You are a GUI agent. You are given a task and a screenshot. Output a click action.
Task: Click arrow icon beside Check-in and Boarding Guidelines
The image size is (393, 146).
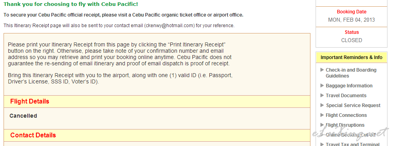coord(322,70)
